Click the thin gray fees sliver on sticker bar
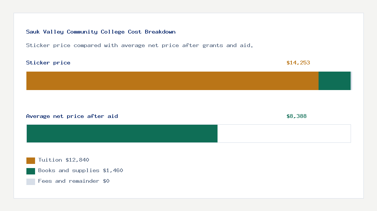This screenshot has width=377, height=211. pos(351,81)
